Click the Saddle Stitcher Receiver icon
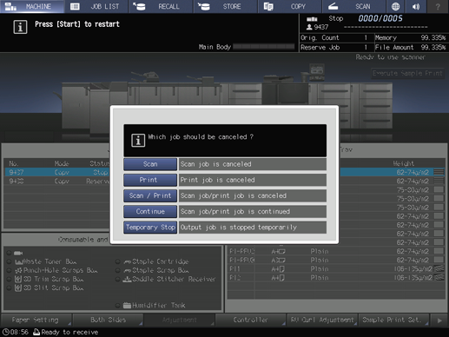This screenshot has height=337, width=449. click(127, 280)
